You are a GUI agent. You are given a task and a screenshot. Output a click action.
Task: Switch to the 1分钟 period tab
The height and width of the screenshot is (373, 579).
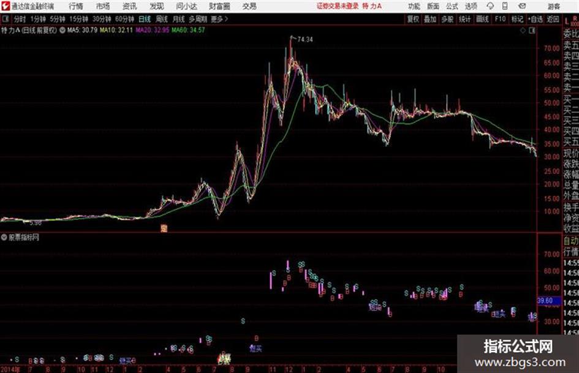coord(38,19)
